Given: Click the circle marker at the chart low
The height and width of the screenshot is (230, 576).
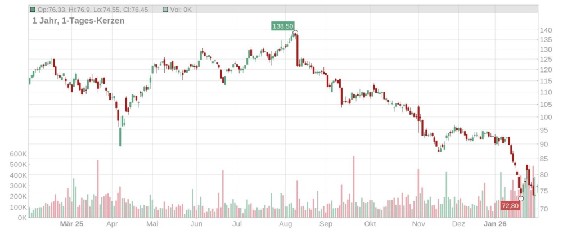Looking at the screenshot, I should click(x=521, y=199).
